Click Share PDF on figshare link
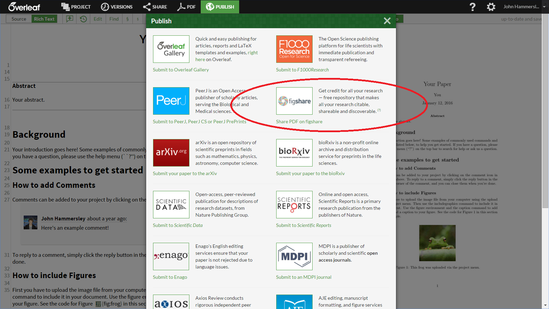The image size is (549, 309). (299, 122)
